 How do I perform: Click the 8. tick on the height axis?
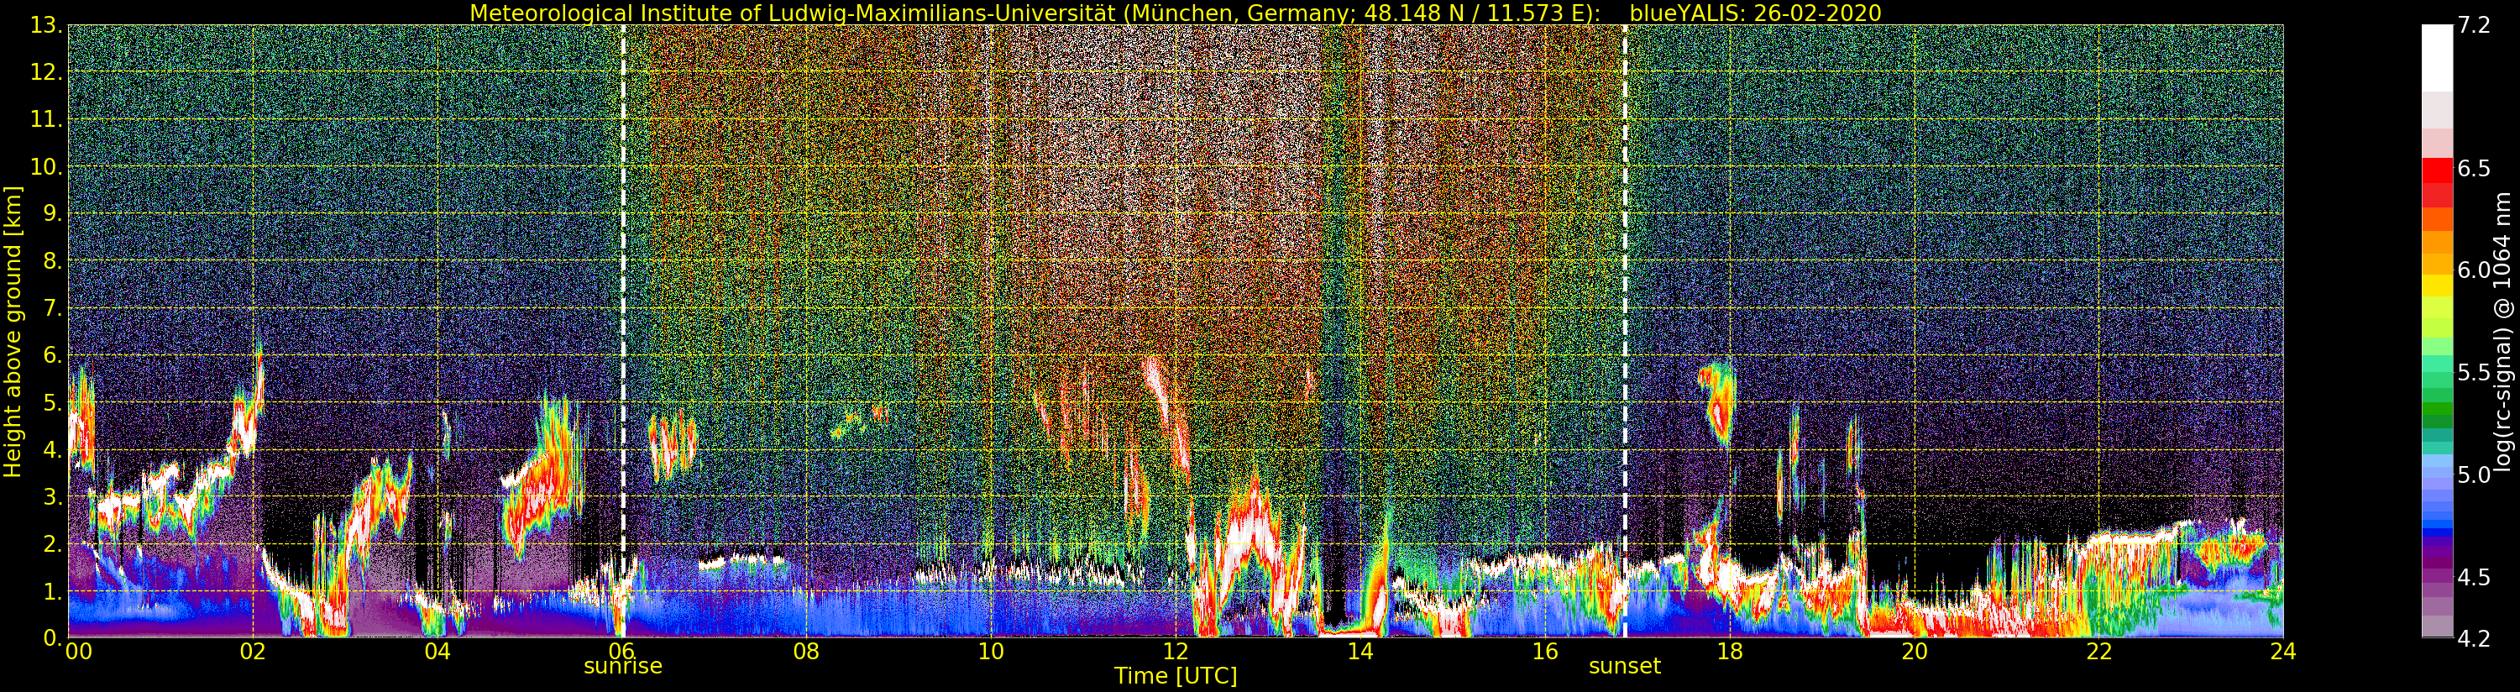click(x=52, y=261)
